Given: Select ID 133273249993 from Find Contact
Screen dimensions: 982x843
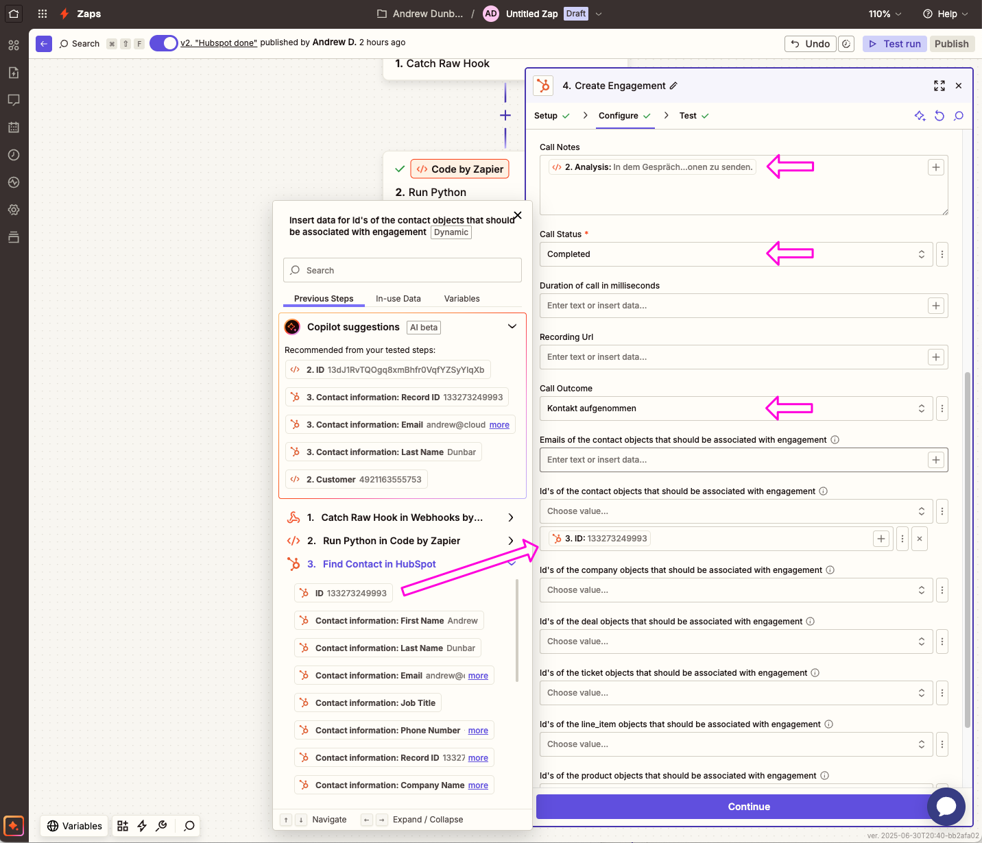Looking at the screenshot, I should [x=344, y=594].
